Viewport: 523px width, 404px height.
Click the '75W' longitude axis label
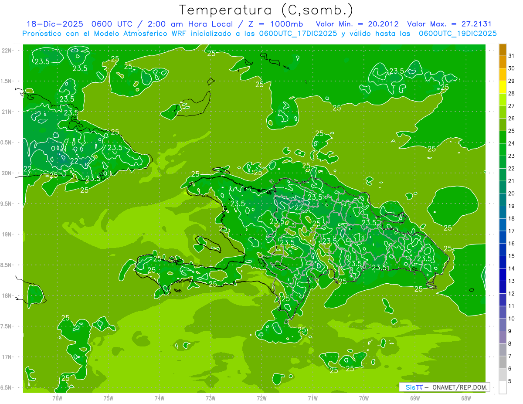click(108, 398)
